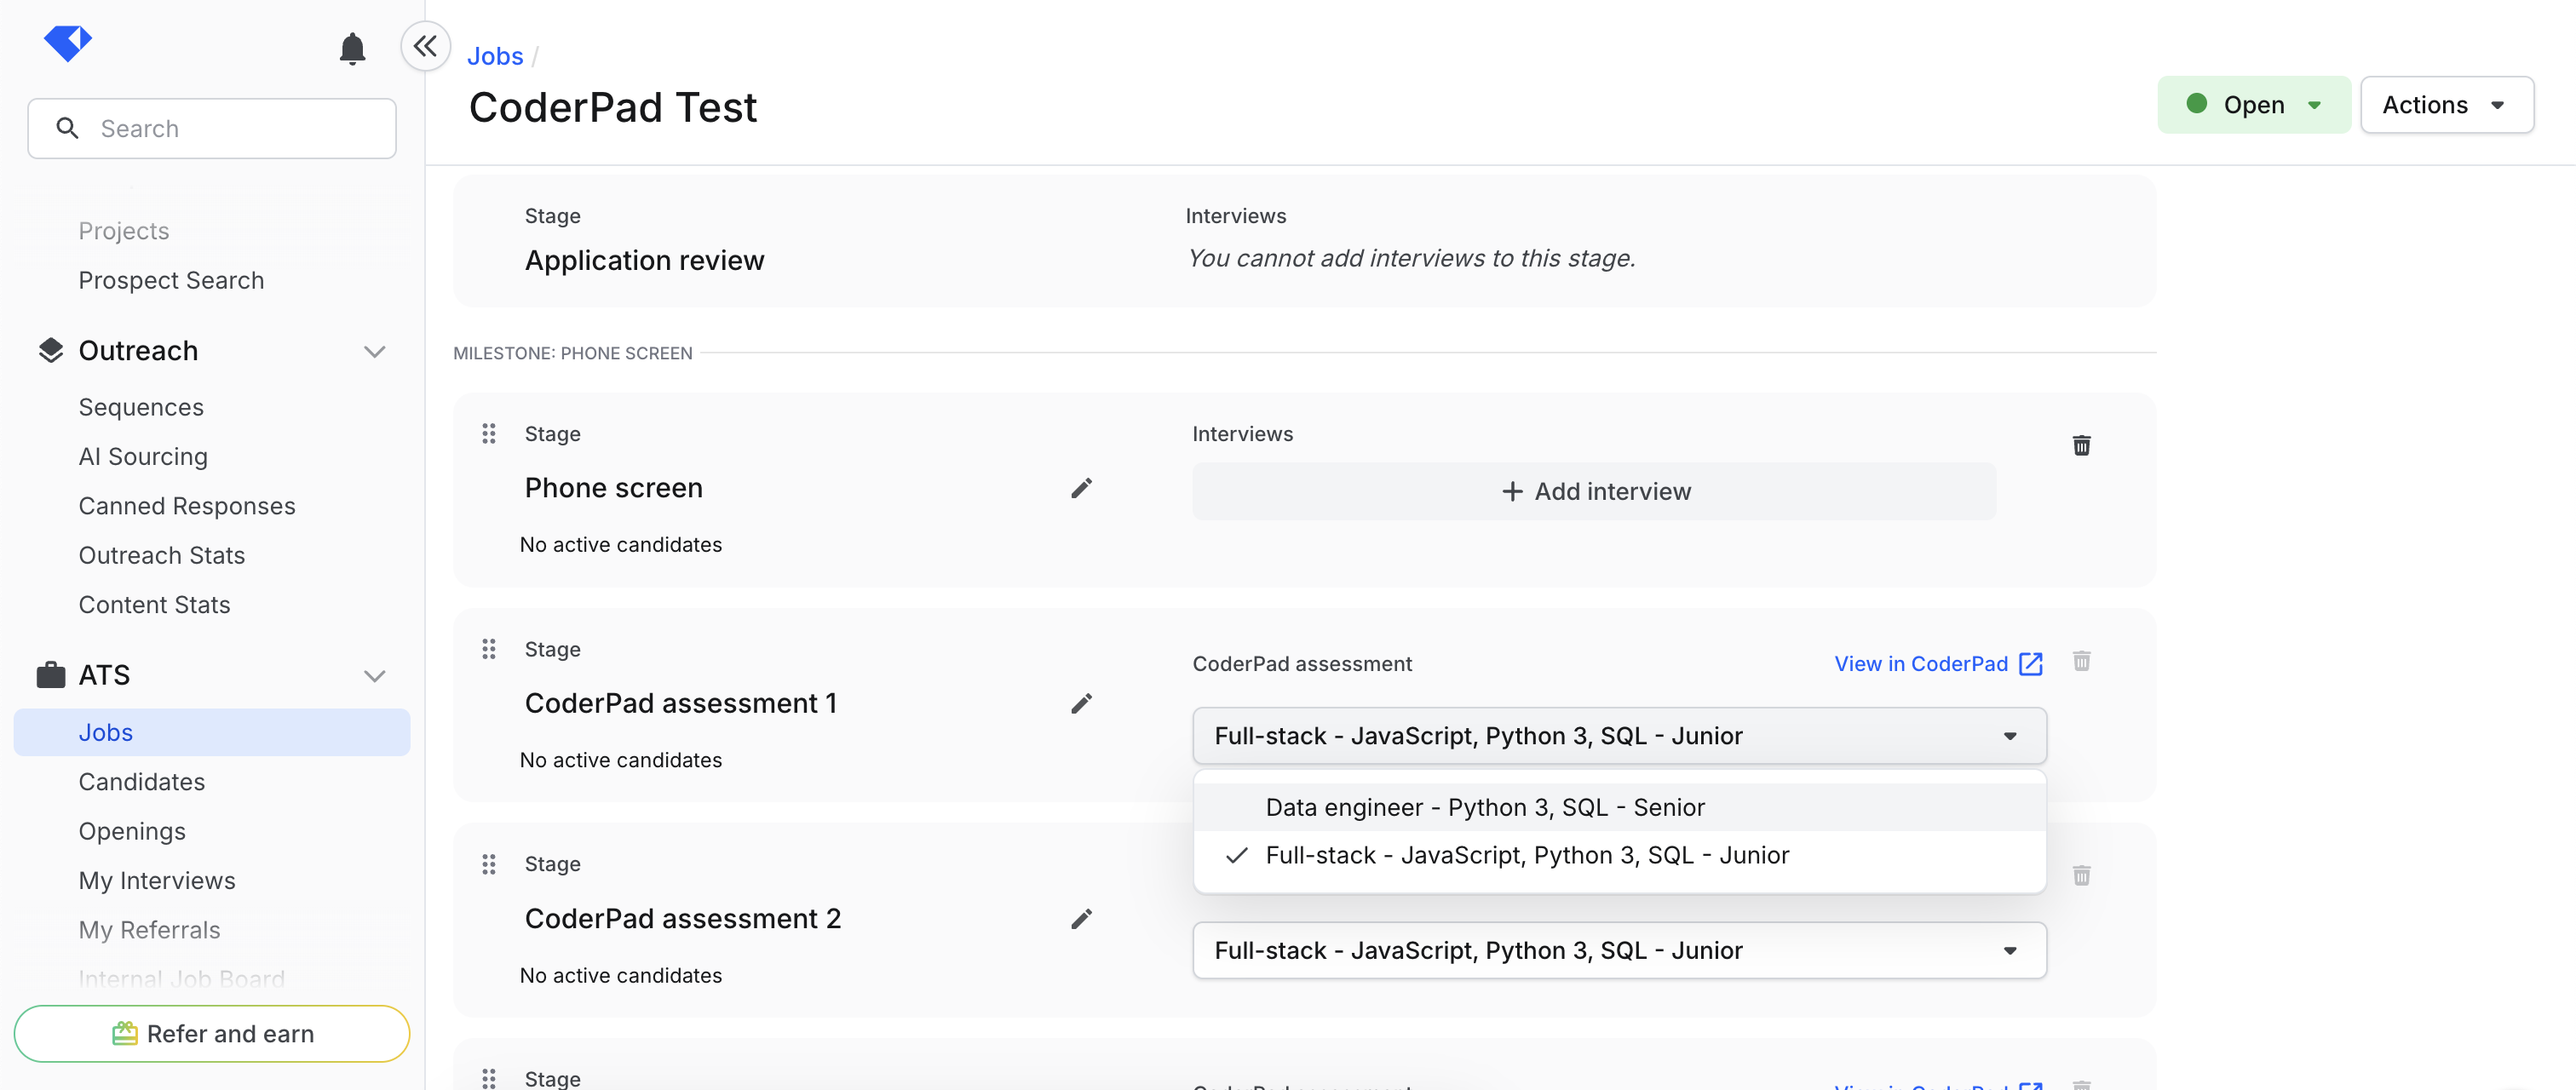2576x1090 pixels.
Task: Click the drag handle next to CoderPad assessment 1
Action: [x=489, y=649]
